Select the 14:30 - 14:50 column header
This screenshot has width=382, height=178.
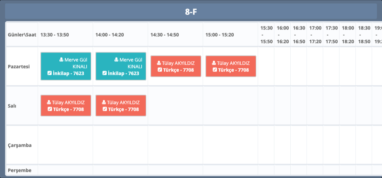click(x=165, y=35)
